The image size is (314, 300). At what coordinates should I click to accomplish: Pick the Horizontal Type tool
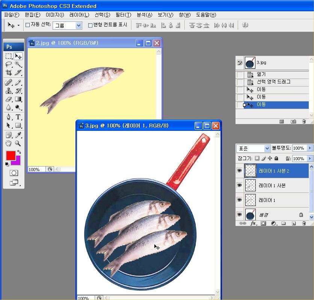click(18, 117)
